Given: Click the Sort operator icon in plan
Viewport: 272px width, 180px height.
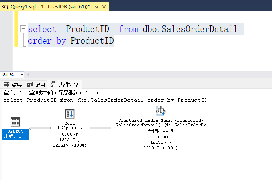Looking at the screenshot, I should [69, 114].
